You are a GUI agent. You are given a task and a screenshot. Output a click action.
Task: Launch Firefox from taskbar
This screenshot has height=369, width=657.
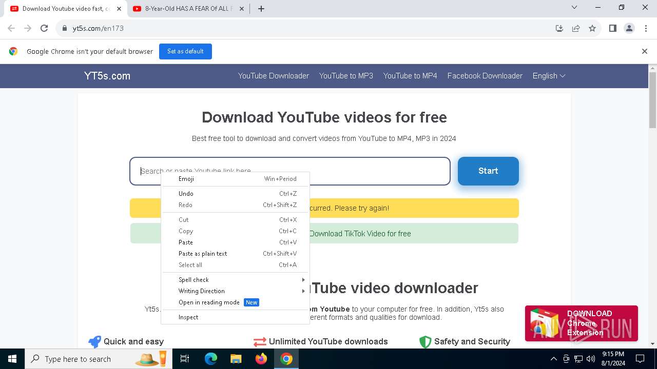pos(261,359)
